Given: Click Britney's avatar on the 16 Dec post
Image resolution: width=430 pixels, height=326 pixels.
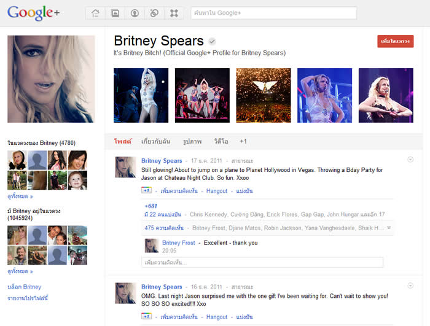Looking at the screenshot, I should tap(125, 293).
